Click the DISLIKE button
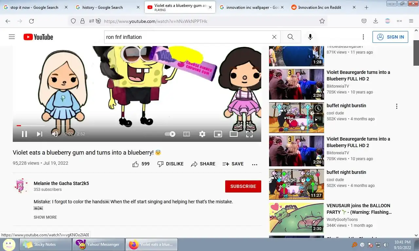 click(x=170, y=164)
